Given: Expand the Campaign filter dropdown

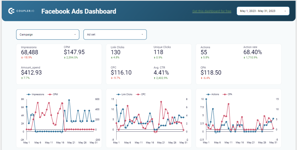Looking at the screenshot, I should pyautogui.click(x=48, y=35).
